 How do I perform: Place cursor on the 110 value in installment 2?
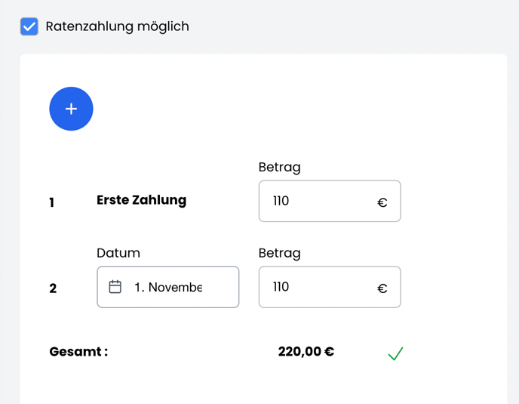click(281, 287)
